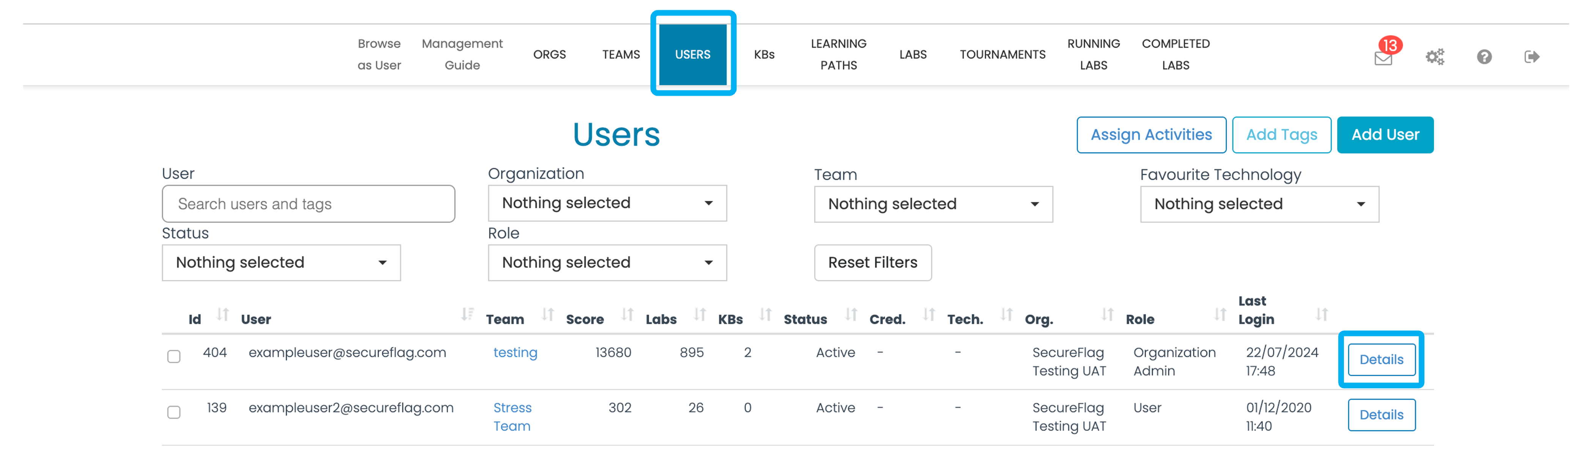Open the LABS tab
The height and width of the screenshot is (471, 1595).
[913, 55]
